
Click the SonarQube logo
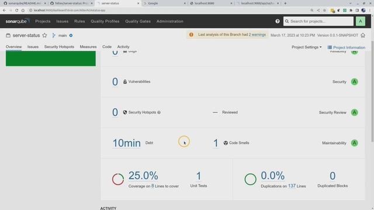tap(18, 21)
